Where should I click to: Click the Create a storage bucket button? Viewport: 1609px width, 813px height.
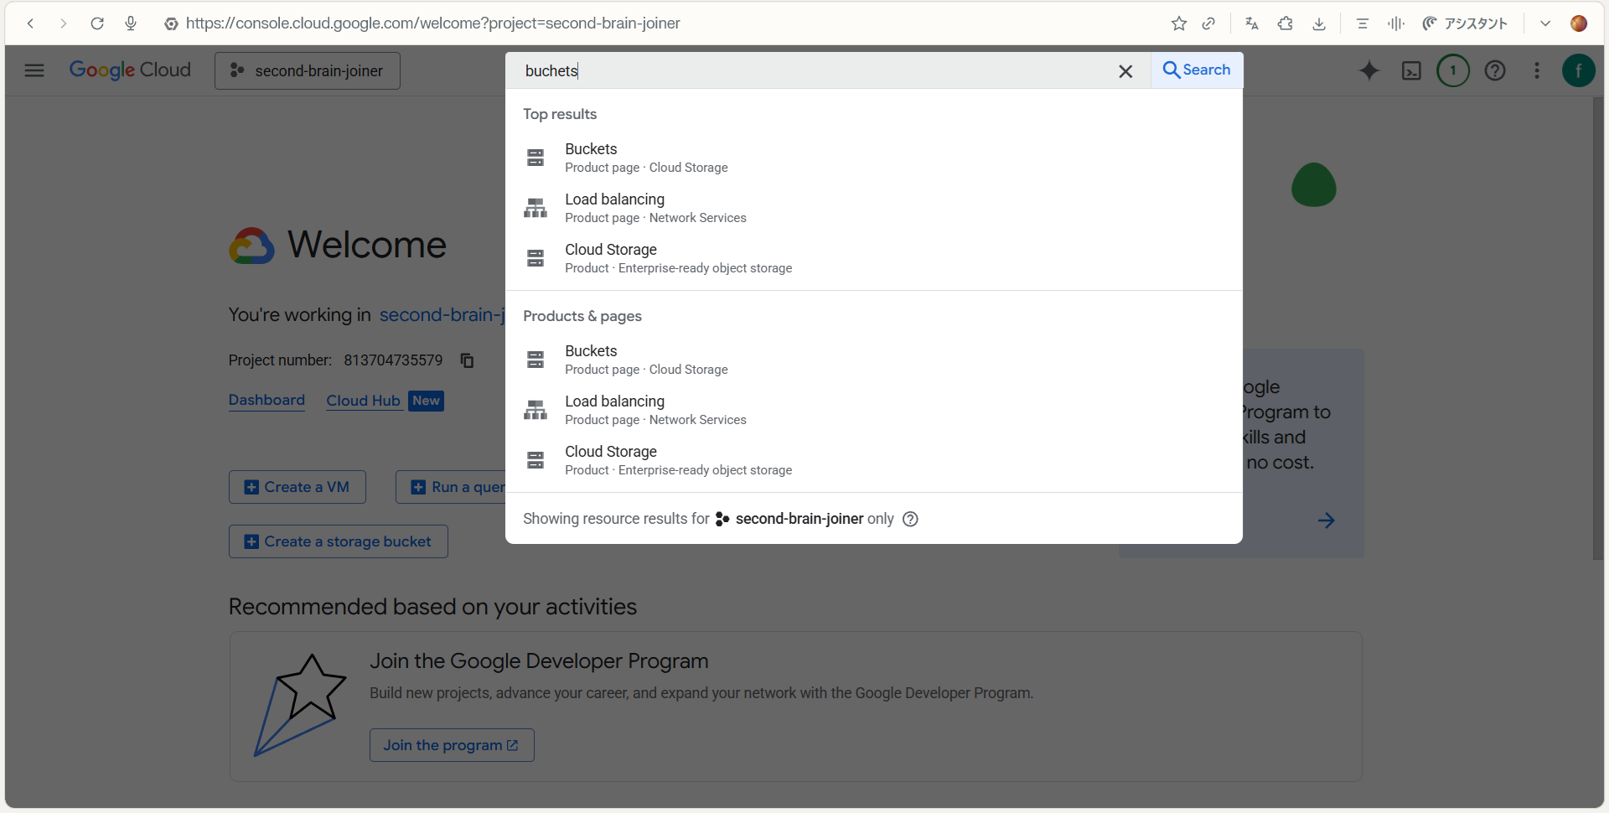(338, 541)
